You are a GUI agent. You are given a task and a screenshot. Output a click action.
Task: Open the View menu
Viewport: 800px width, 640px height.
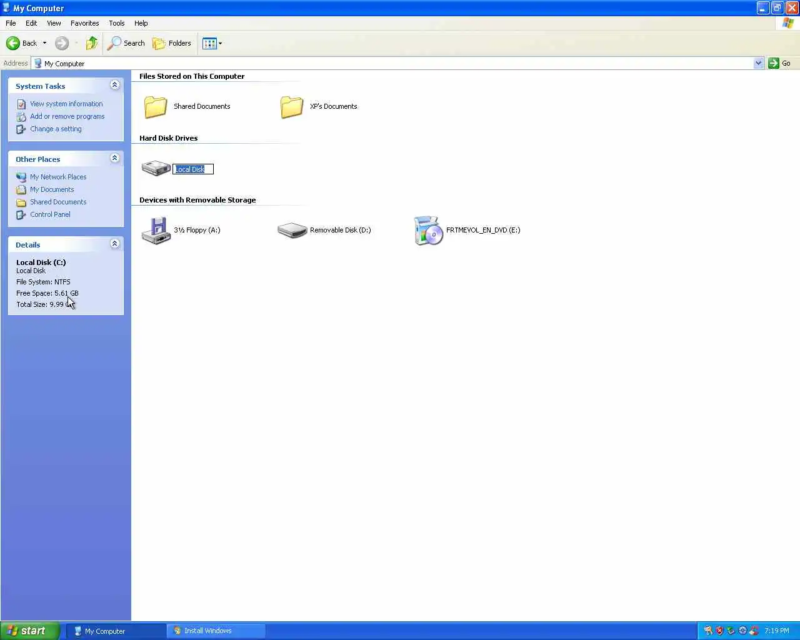(54, 23)
